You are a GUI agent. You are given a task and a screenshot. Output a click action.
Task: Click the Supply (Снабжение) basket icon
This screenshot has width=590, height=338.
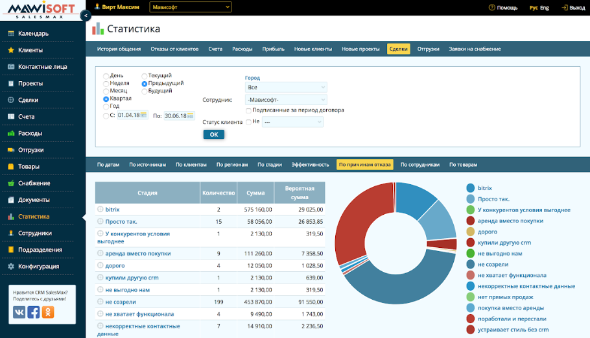11,183
